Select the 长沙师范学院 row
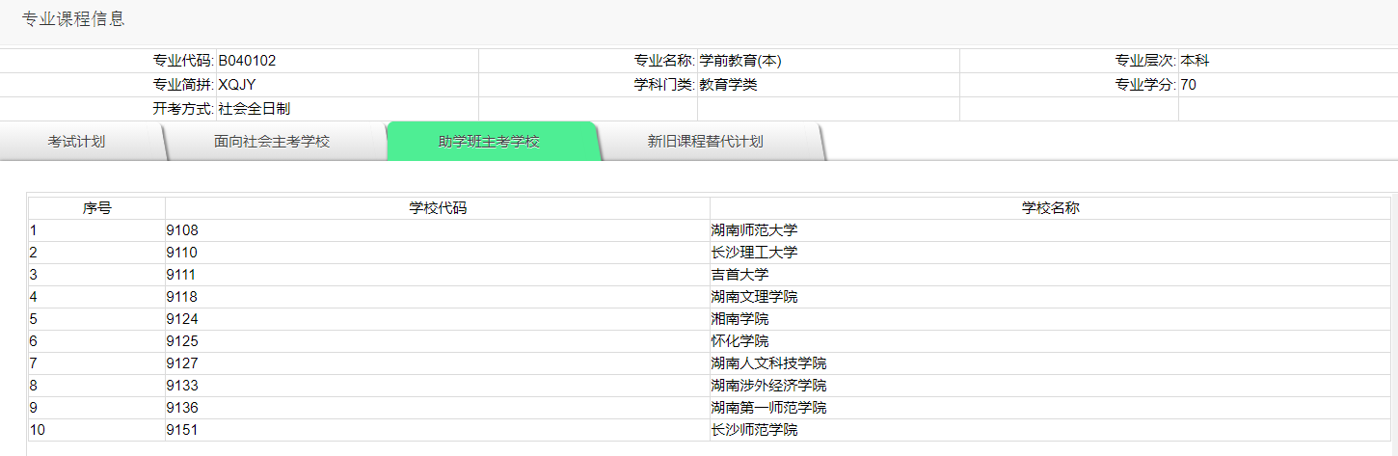Screen dimensions: 1398x456 click(755, 430)
